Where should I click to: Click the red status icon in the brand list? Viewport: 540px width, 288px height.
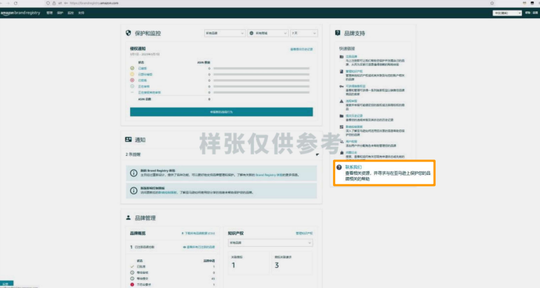(x=132, y=285)
